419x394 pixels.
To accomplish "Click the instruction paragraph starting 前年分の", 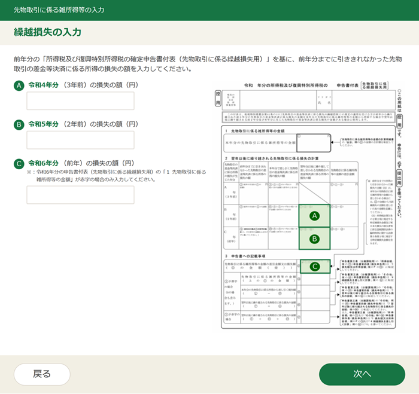I will [x=208, y=64].
